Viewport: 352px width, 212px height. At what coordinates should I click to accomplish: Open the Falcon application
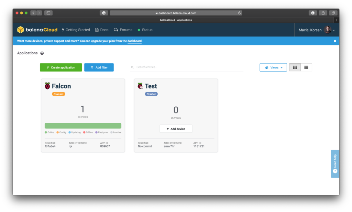click(x=61, y=86)
